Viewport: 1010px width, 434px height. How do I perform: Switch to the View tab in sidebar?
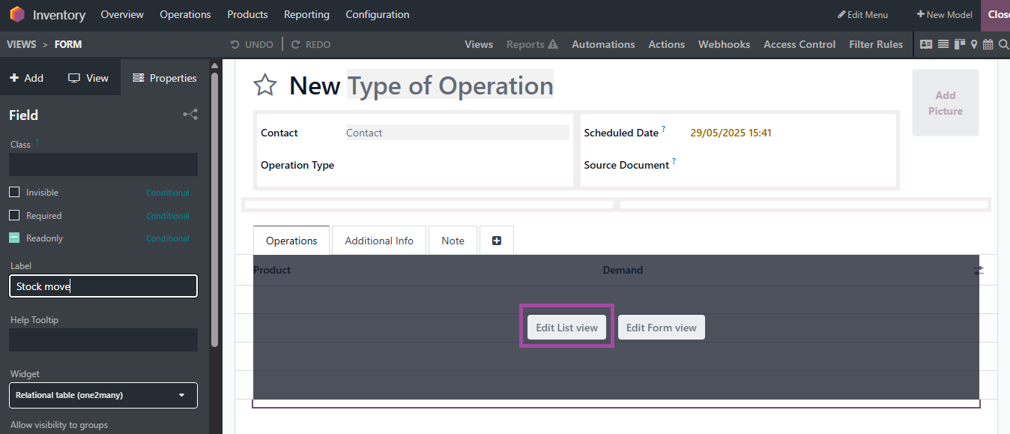click(88, 78)
